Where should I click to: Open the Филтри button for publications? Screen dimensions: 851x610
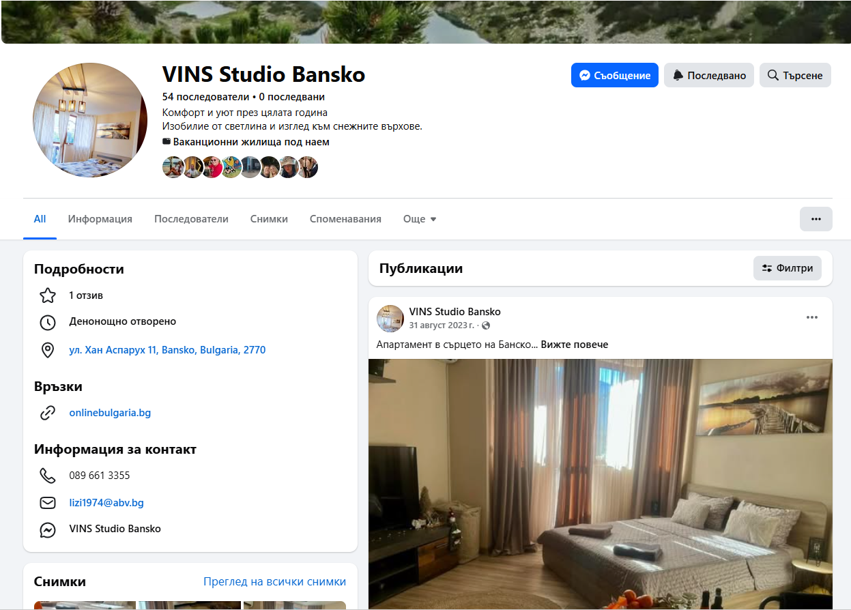788,268
